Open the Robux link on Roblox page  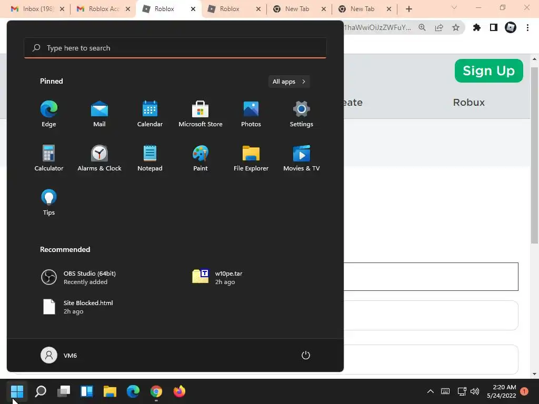(469, 103)
